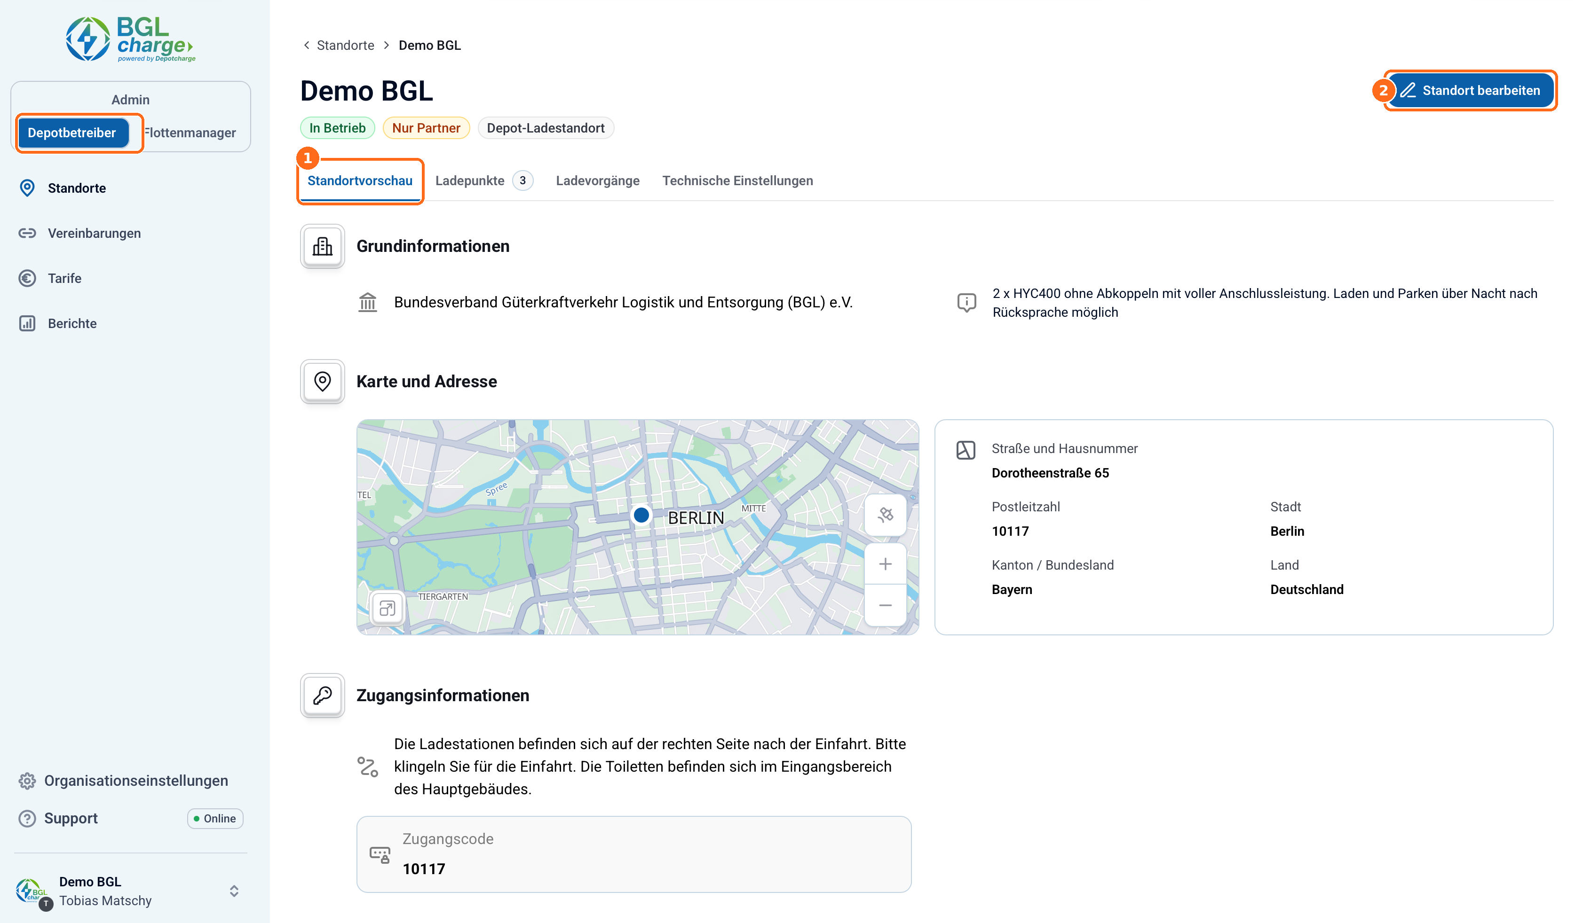Image resolution: width=1583 pixels, height=923 pixels.
Task: Open Tarife via its euro icon
Action: [27, 278]
